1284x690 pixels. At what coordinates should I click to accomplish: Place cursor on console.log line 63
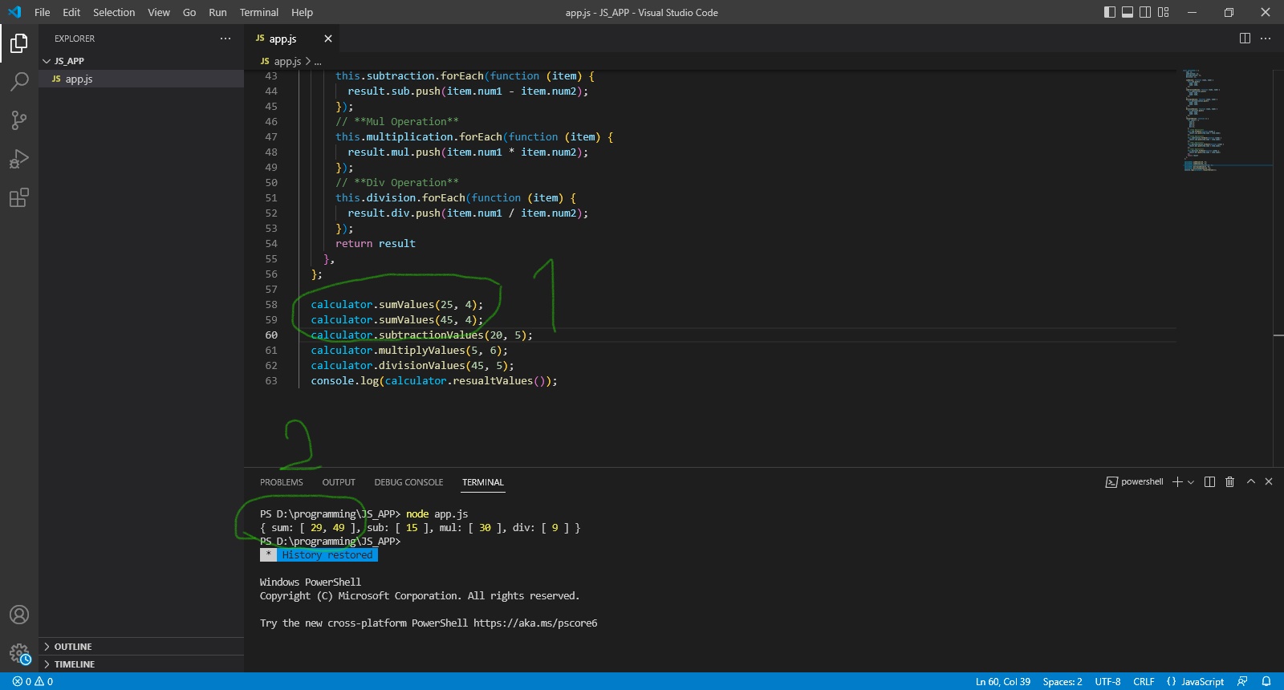pyautogui.click(x=434, y=381)
